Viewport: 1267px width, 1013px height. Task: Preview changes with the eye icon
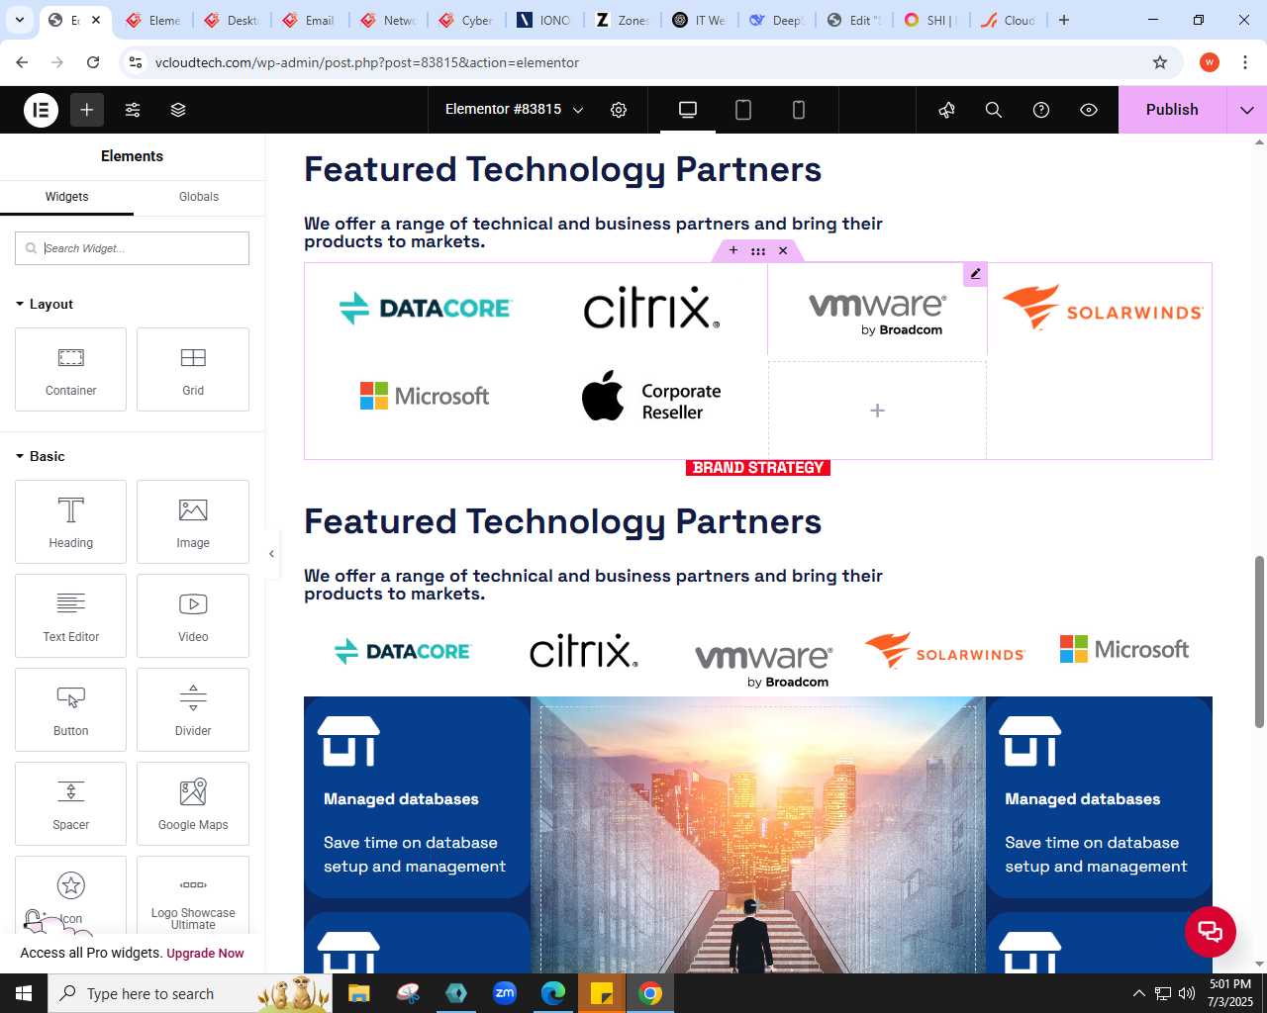1089,110
